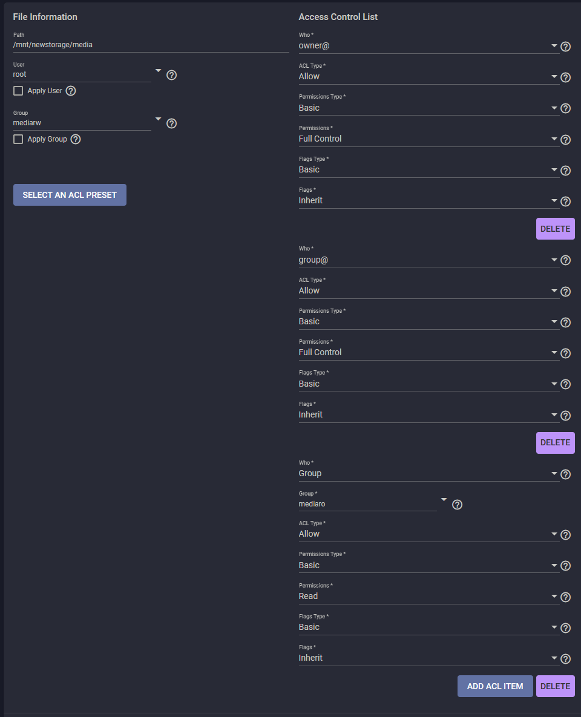Screen dimensions: 581x717
Task: Open help for Read permissions field
Action: (565, 597)
